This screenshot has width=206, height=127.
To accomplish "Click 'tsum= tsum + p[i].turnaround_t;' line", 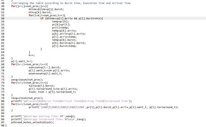I will [x=52, y=92].
